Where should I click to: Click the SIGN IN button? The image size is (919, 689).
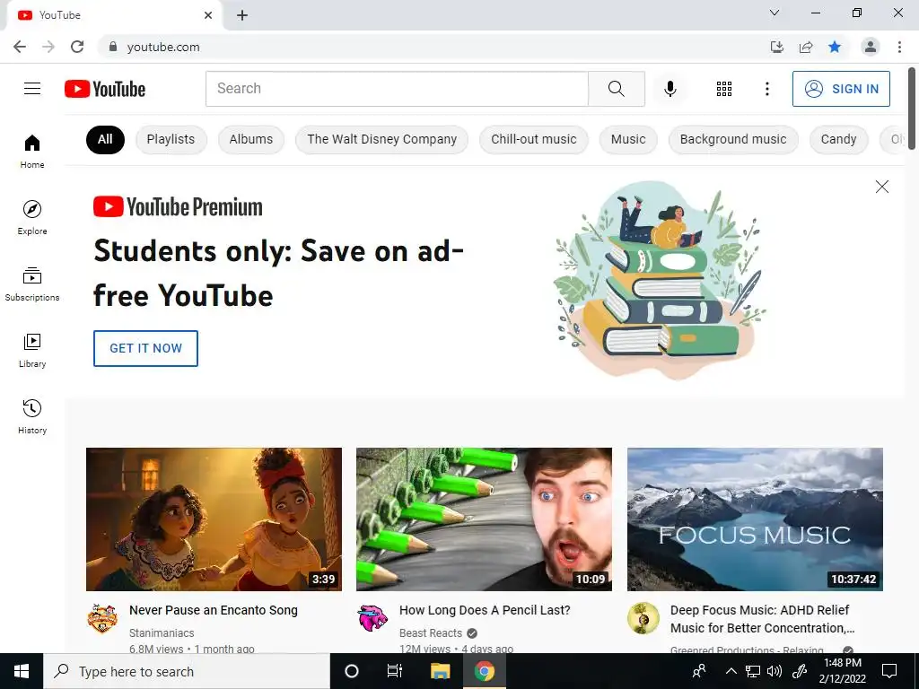841,89
